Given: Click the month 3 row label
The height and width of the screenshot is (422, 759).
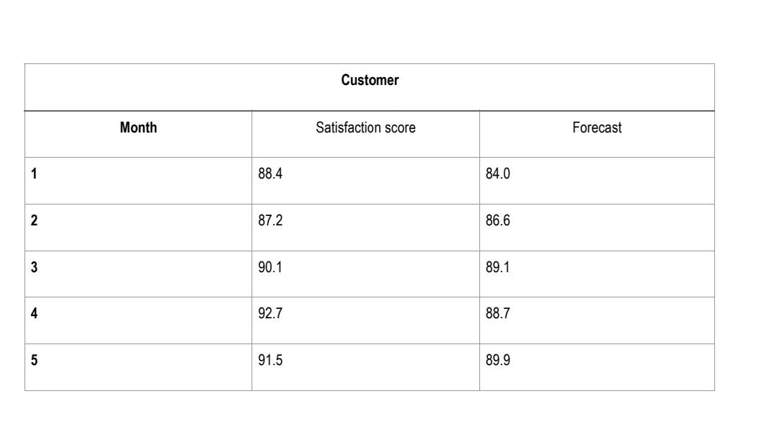Looking at the screenshot, I should (34, 267).
